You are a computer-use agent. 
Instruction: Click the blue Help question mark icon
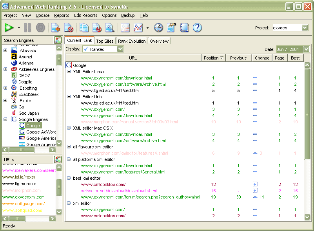tap(197, 27)
